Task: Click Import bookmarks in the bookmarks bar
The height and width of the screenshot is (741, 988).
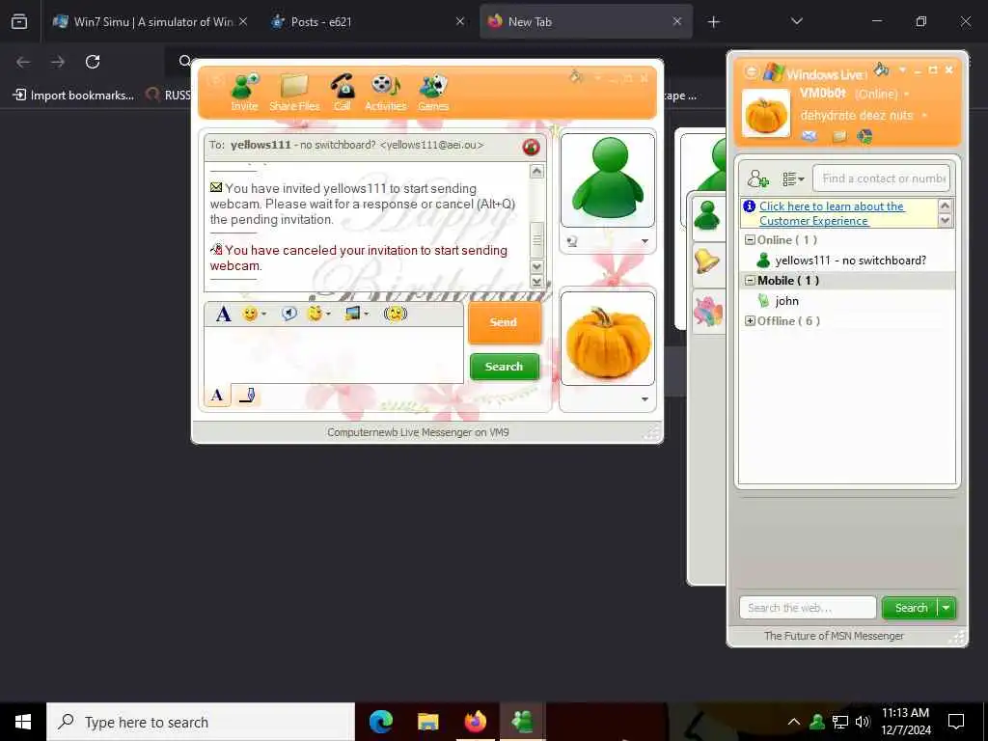Action: 73,96
